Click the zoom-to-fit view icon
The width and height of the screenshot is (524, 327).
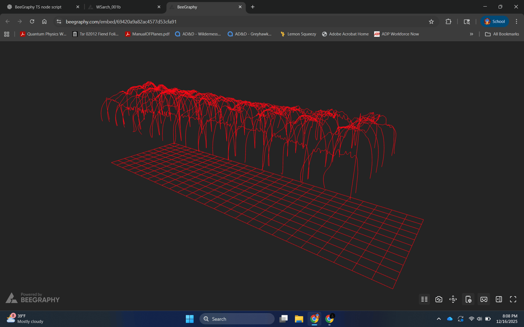[x=453, y=299]
